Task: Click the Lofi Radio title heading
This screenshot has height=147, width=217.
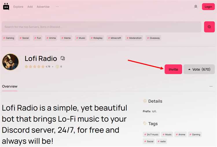Action: click(x=41, y=58)
